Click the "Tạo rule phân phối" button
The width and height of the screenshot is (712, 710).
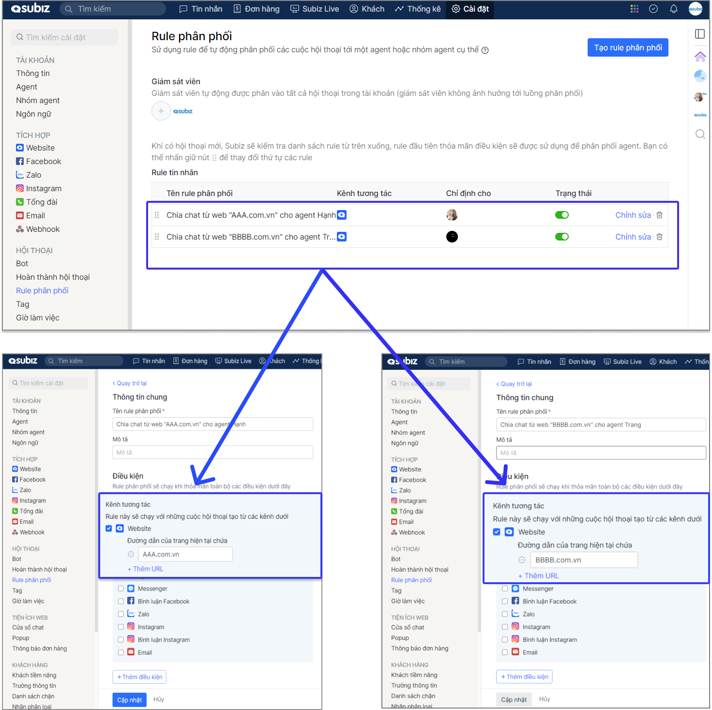627,47
